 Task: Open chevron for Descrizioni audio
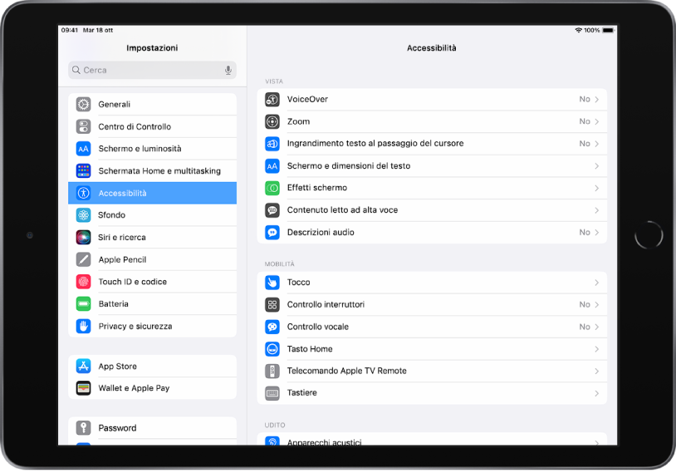(596, 233)
